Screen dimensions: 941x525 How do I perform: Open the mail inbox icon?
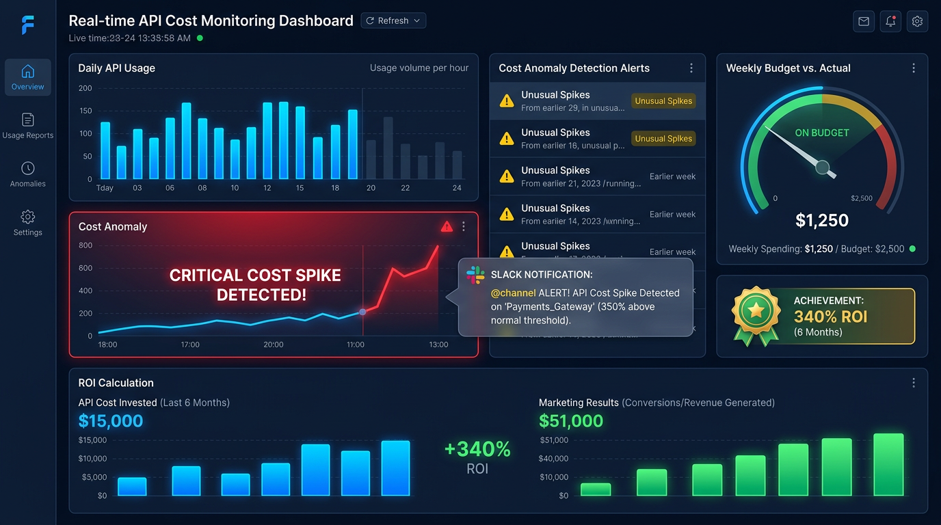(x=864, y=21)
